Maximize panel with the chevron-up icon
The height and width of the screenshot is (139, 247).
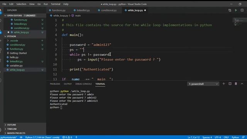coord(242,84)
